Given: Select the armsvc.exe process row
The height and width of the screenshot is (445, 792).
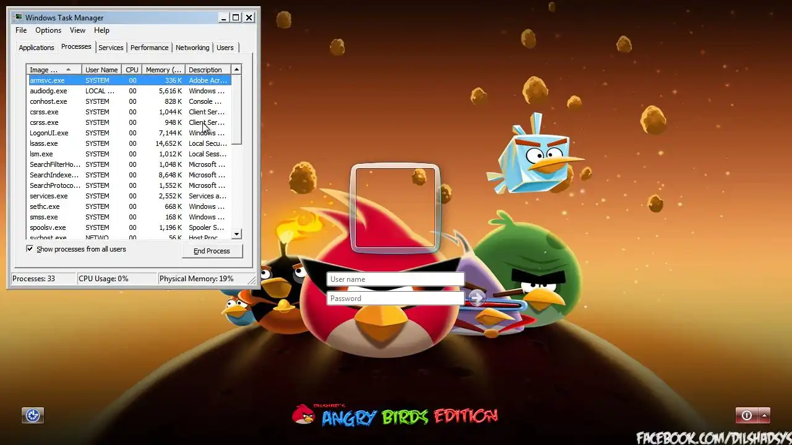Looking at the screenshot, I should (x=129, y=80).
